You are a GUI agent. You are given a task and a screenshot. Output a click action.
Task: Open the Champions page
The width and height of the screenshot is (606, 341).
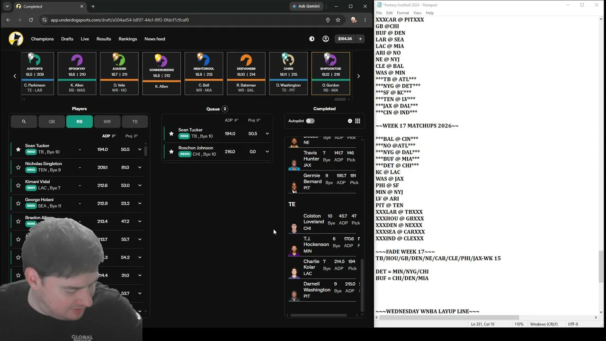click(x=42, y=39)
